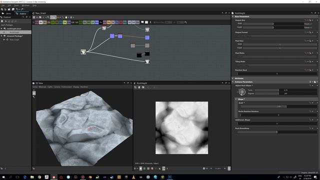Screen dimensions: 320x180
Task: Collapse the Shape group
Action: click(x=236, y=99)
